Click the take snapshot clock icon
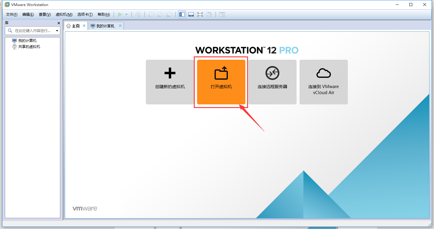 coord(151,14)
